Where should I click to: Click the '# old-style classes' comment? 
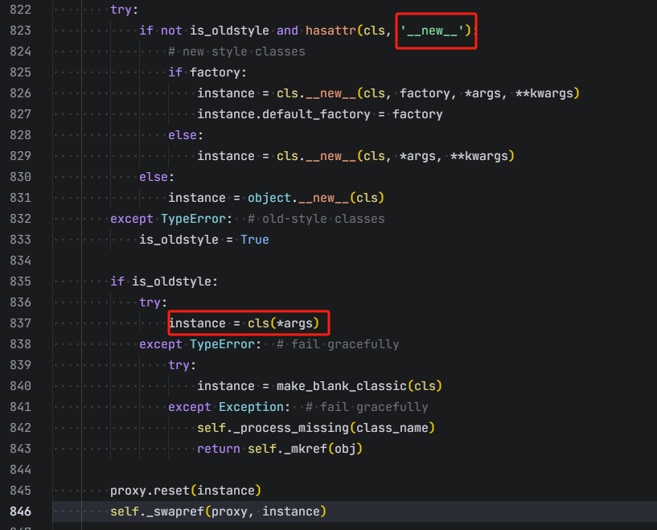click(x=316, y=219)
